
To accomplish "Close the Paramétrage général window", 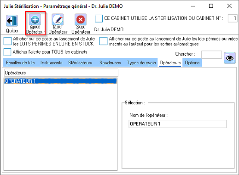I will tap(229, 6).
